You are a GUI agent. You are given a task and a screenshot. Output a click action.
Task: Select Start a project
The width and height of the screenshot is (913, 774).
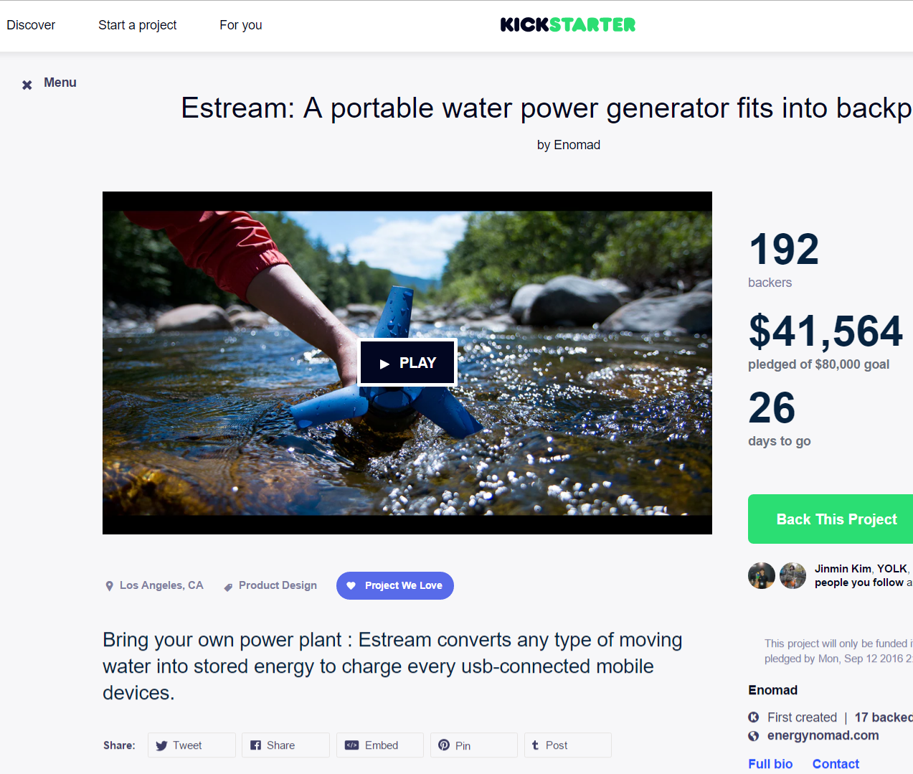click(137, 24)
